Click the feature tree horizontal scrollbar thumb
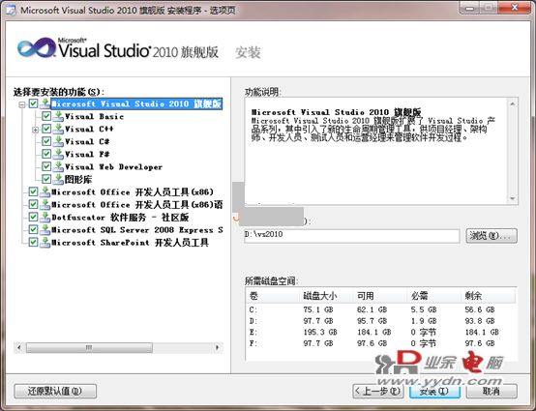Image resolution: width=536 pixels, height=411 pixels. pos(89,348)
